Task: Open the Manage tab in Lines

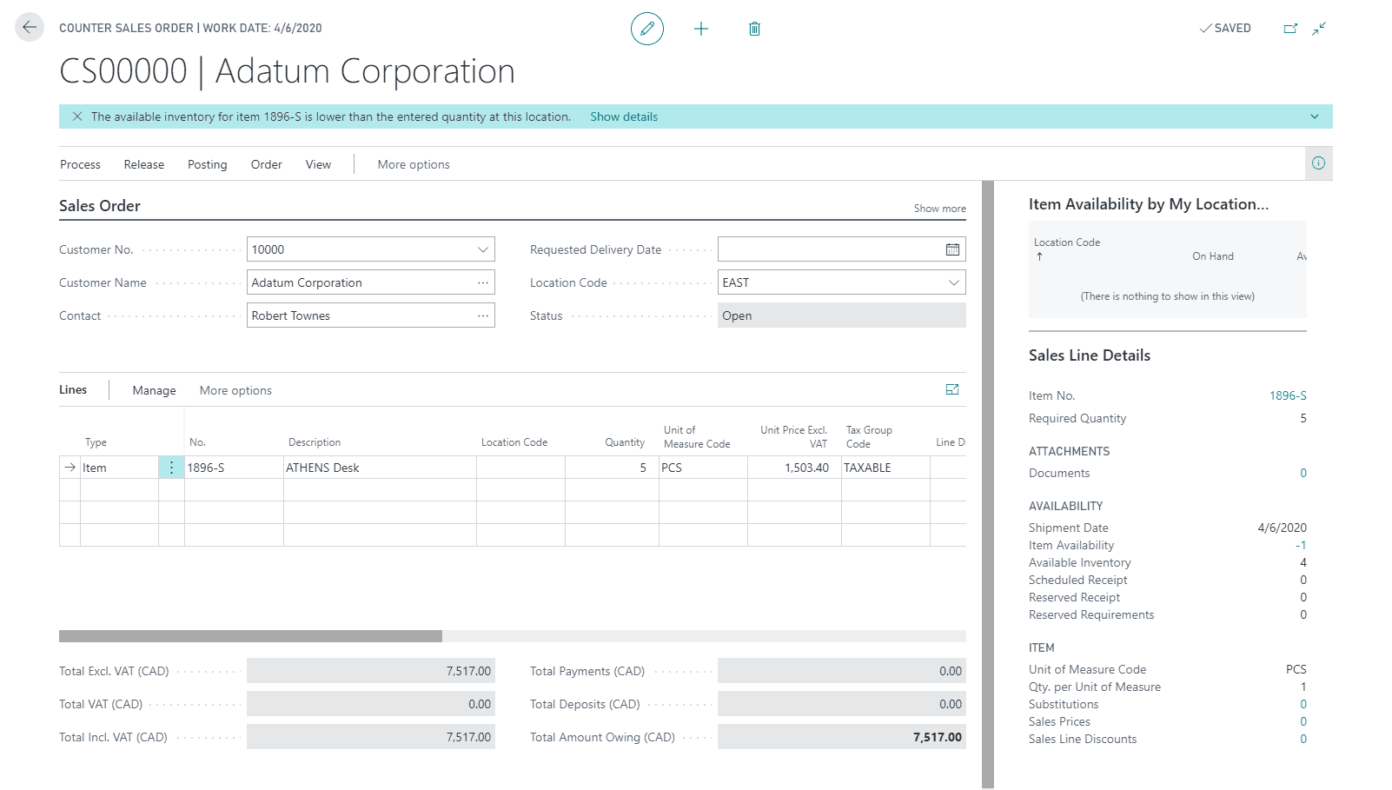Action: (x=154, y=390)
